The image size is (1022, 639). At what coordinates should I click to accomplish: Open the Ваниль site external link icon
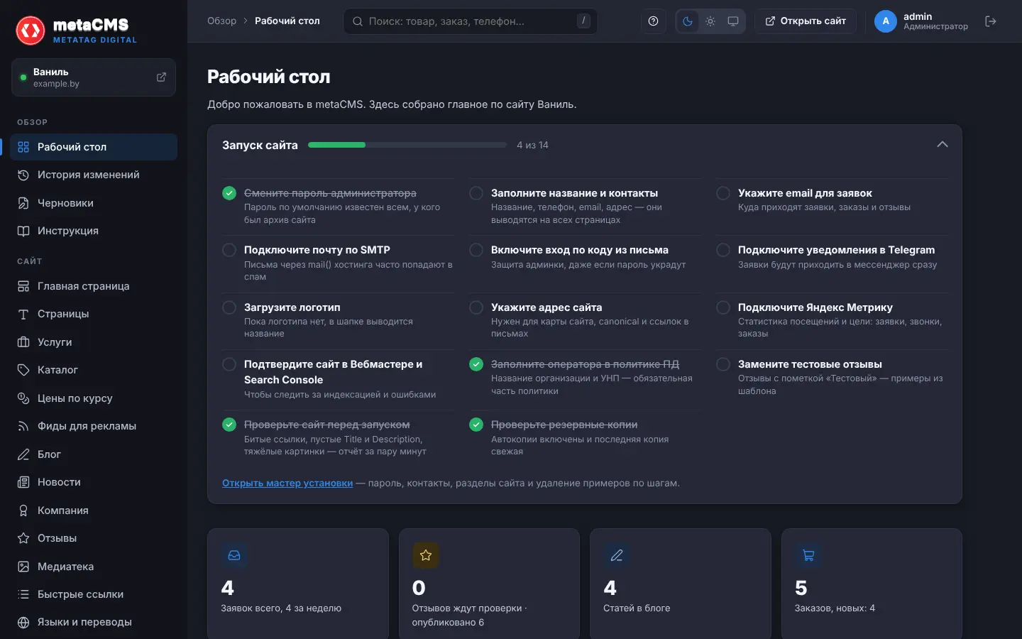point(161,77)
